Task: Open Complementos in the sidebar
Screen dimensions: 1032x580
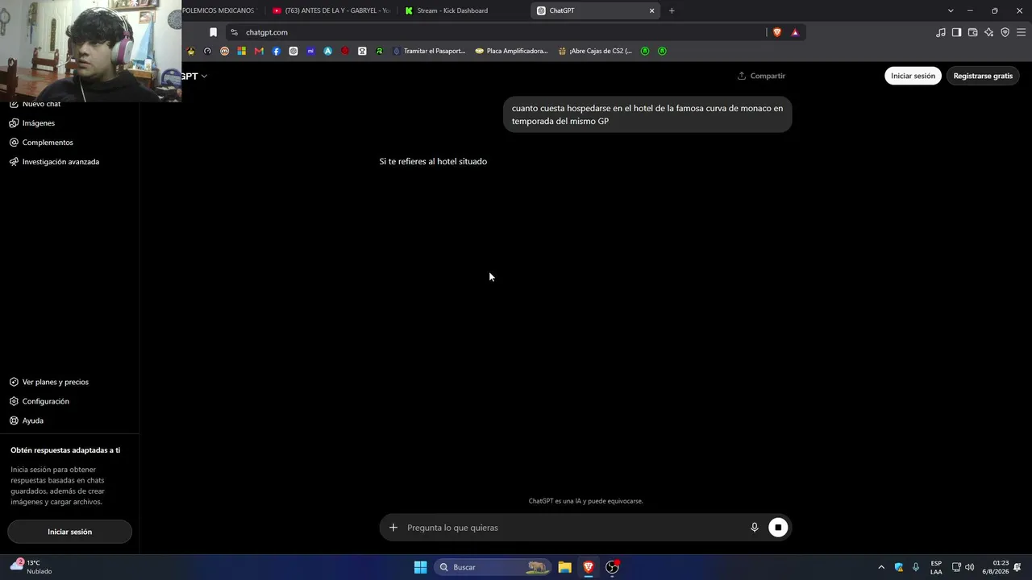Action: coord(48,143)
